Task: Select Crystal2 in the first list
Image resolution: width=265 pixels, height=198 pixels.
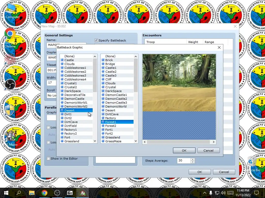Action: click(x=76, y=87)
